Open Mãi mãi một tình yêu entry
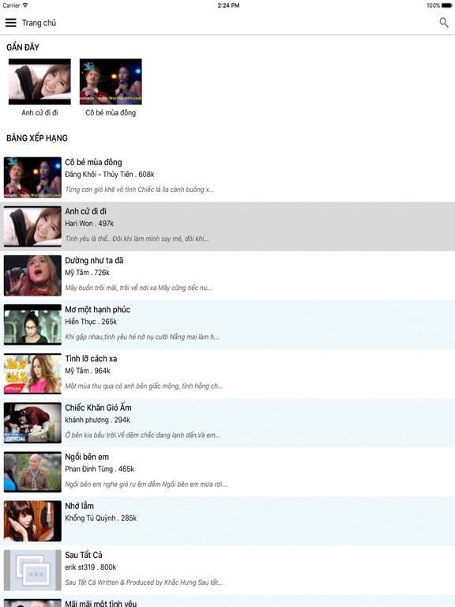 pos(227,601)
